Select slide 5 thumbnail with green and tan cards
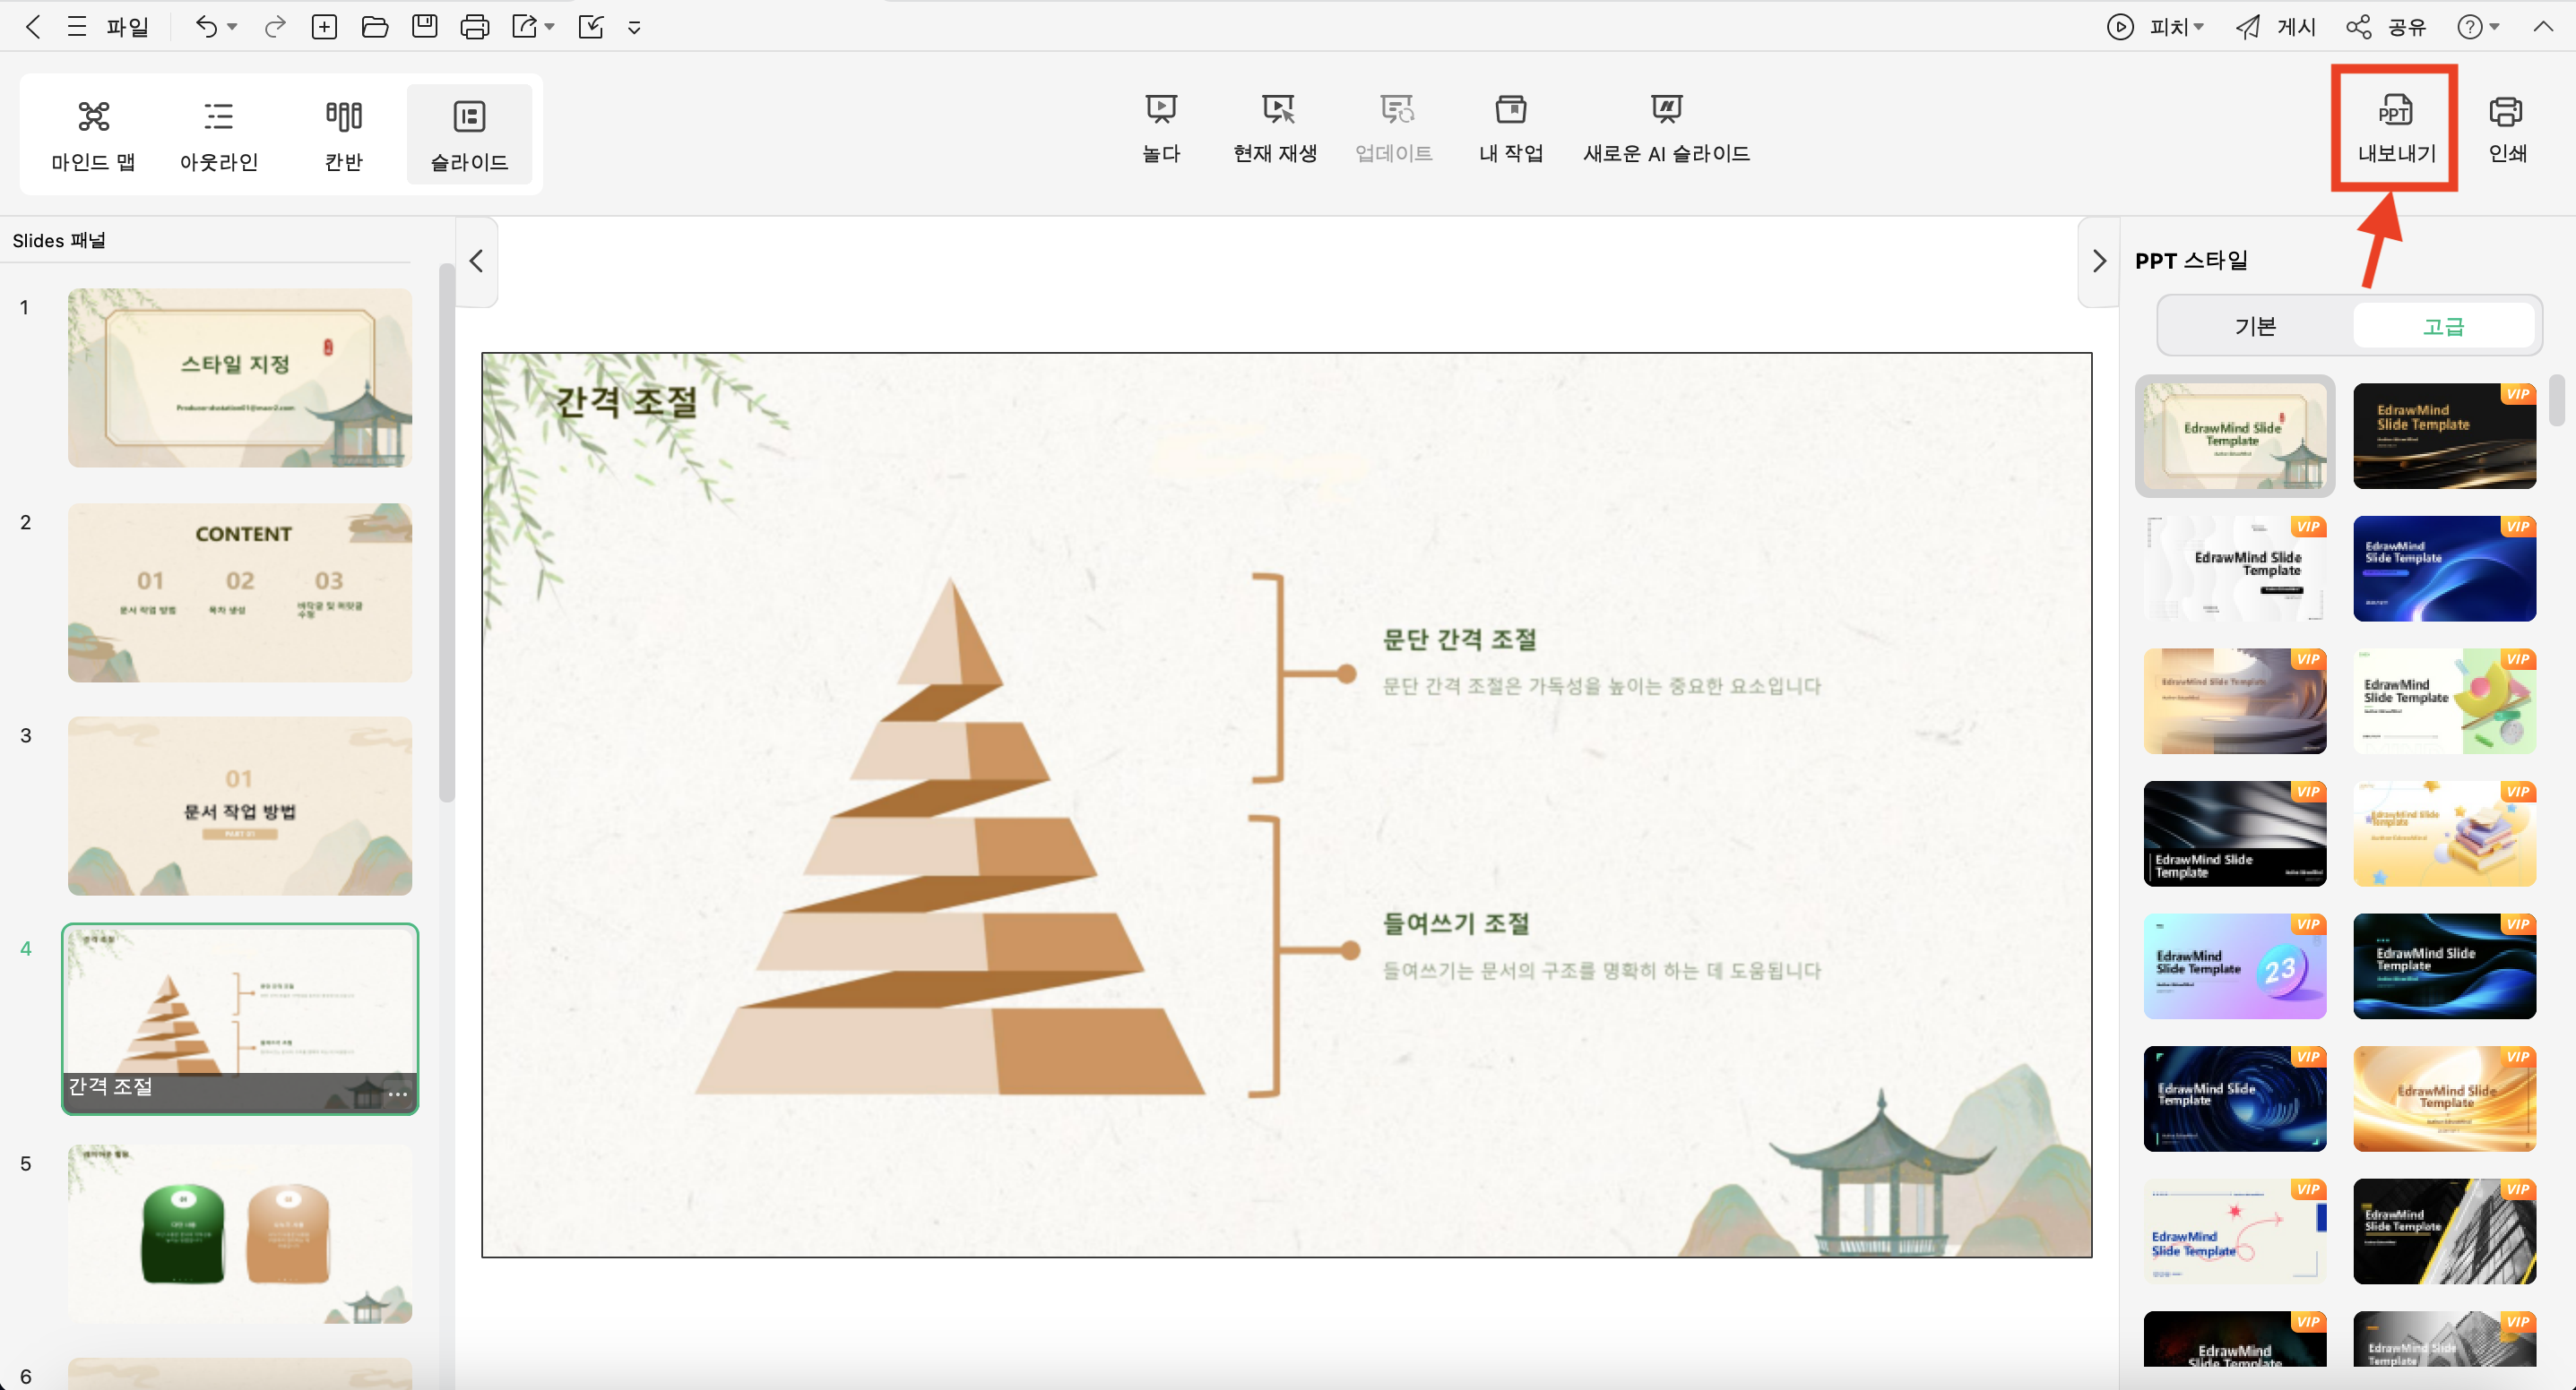 (x=240, y=1234)
